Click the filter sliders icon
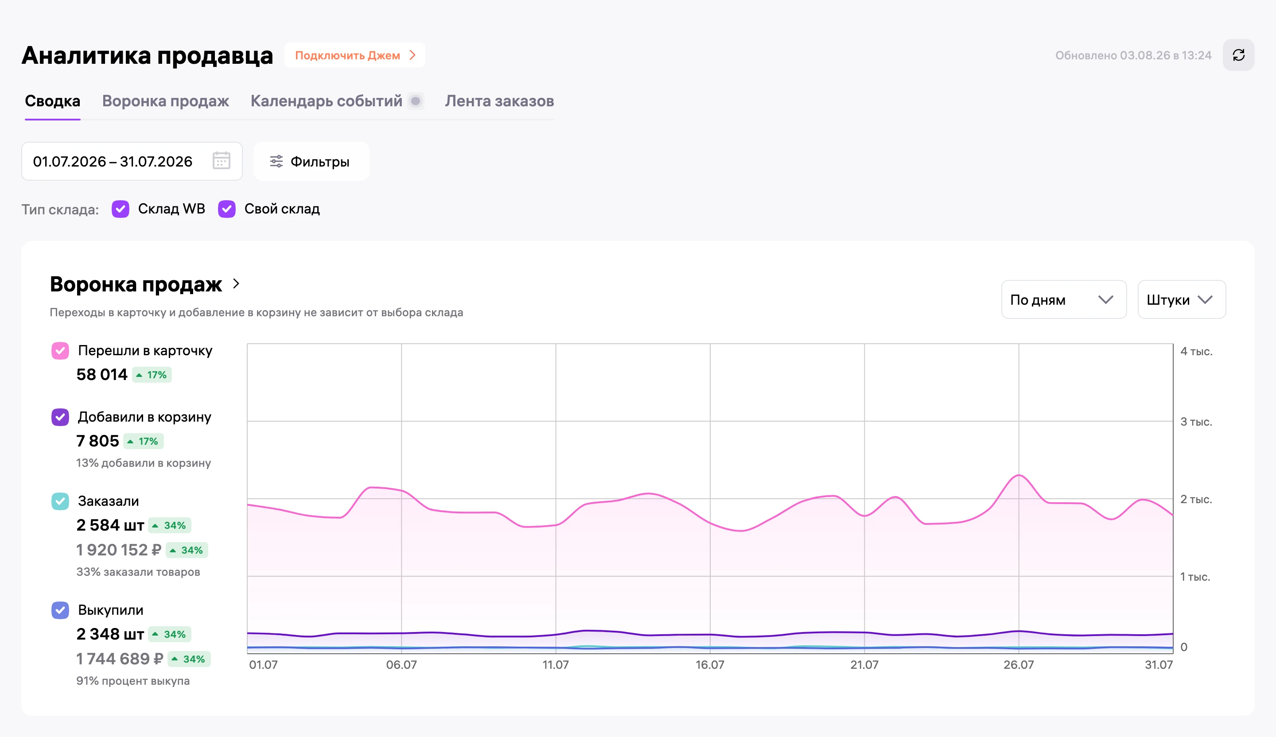Viewport: 1276px width, 737px height. coord(276,162)
